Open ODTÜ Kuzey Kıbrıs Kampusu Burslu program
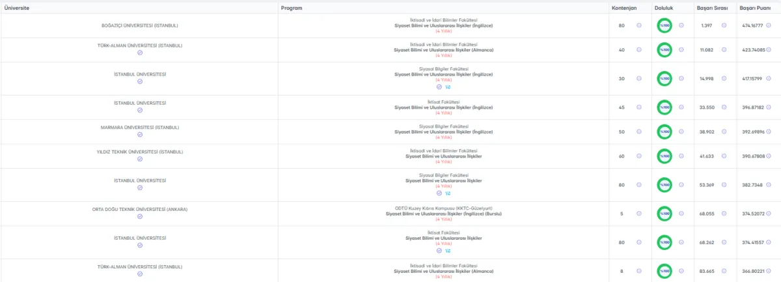This screenshot has width=781, height=282. point(448,213)
